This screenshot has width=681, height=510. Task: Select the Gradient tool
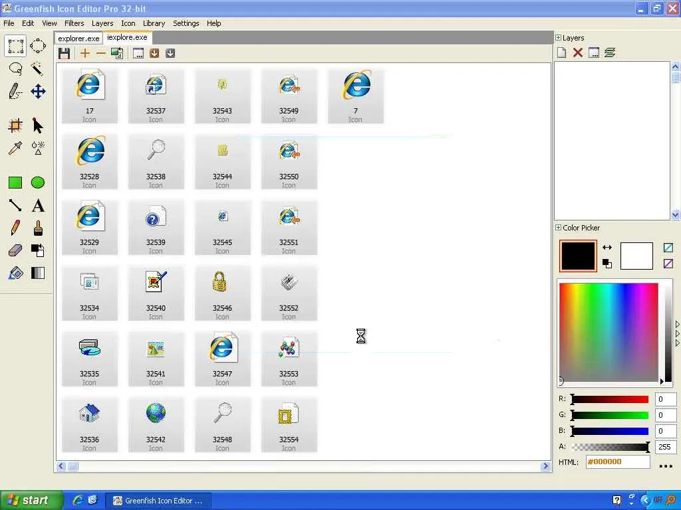pyautogui.click(x=38, y=273)
